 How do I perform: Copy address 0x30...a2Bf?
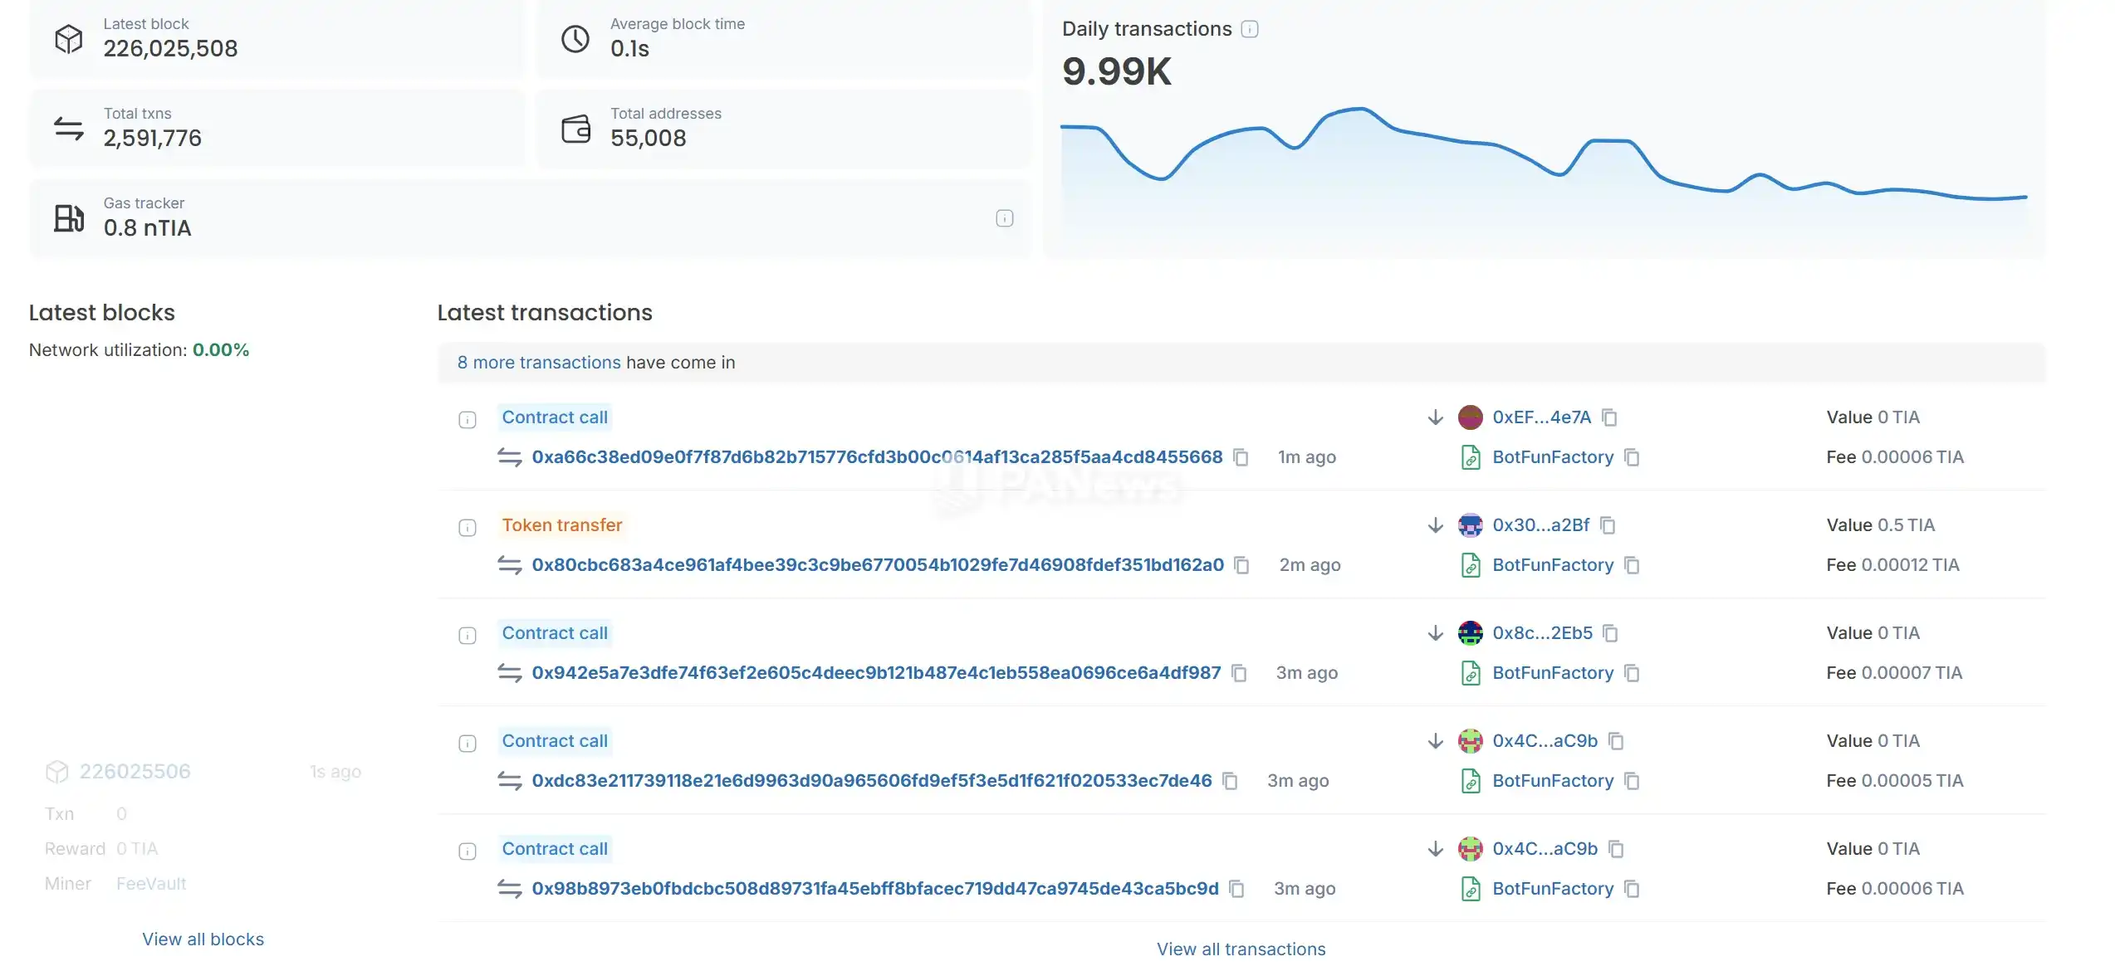[x=1608, y=525]
